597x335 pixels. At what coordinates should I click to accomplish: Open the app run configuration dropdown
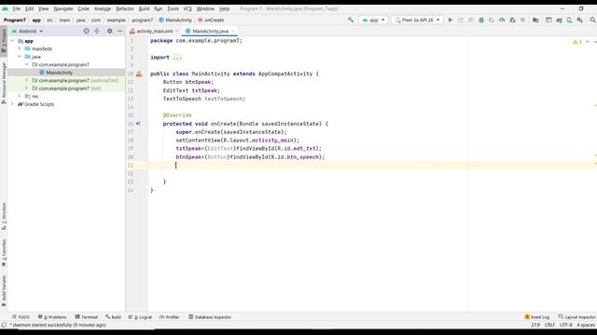point(373,20)
